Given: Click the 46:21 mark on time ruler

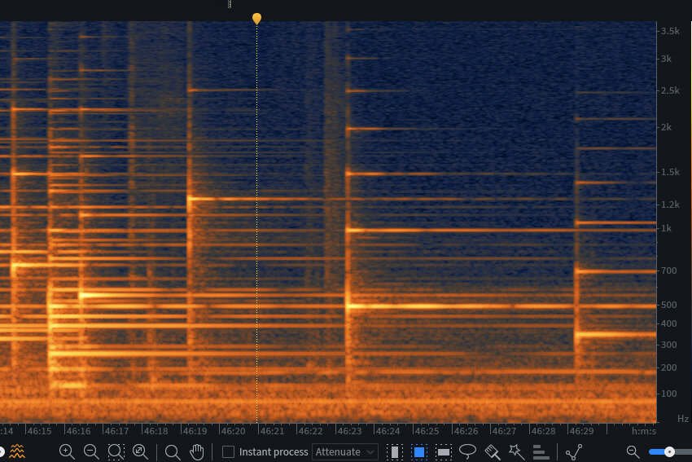Looking at the screenshot, I should (x=271, y=431).
